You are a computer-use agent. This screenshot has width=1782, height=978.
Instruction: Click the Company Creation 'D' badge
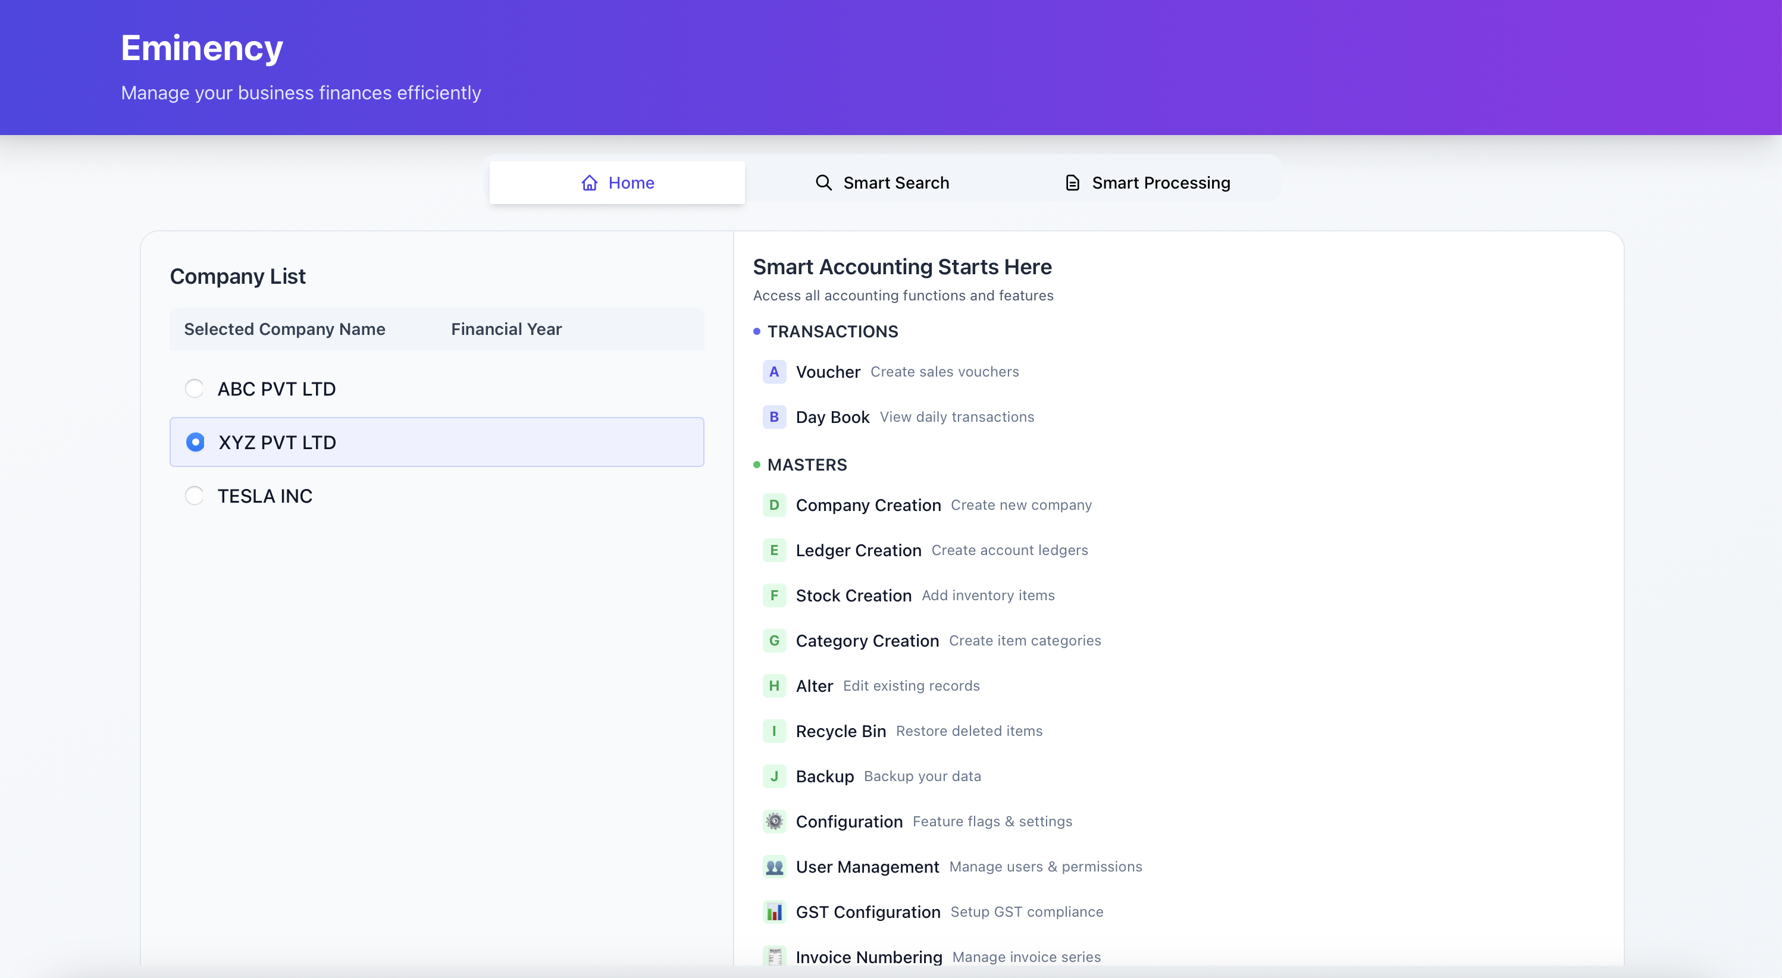pos(774,505)
